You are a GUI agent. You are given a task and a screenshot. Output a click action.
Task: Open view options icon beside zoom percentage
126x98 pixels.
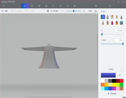pyautogui.click(x=96, y=11)
